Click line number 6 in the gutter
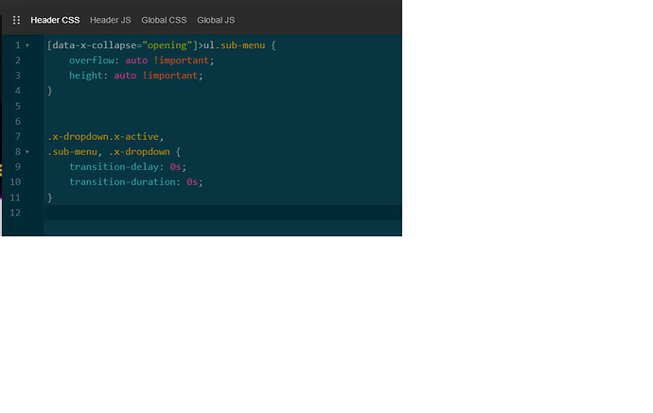The width and height of the screenshot is (653, 413). (17, 121)
